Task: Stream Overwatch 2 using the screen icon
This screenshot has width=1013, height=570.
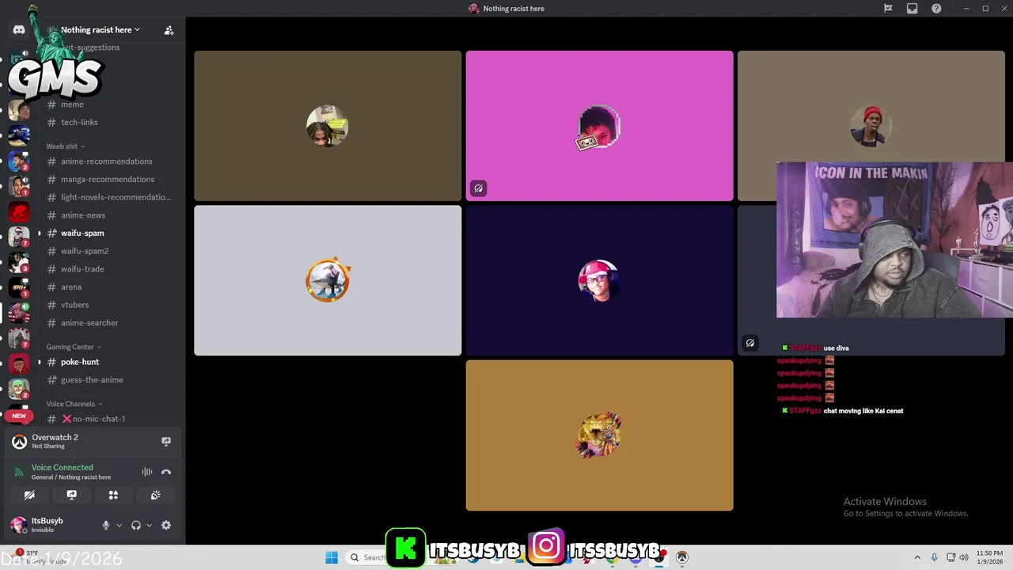Action: click(166, 441)
